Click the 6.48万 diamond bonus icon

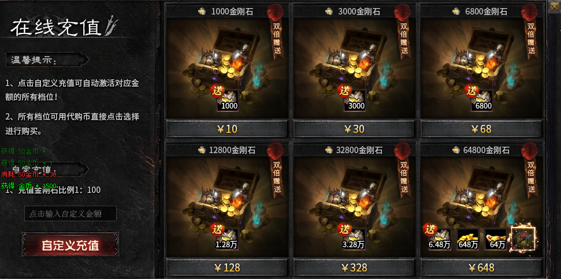click(440, 239)
